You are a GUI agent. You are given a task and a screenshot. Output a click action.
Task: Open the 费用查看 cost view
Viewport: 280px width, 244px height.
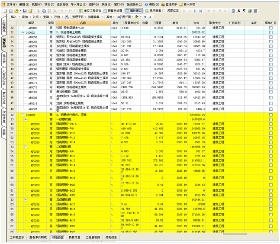pyautogui.click(x=154, y=10)
